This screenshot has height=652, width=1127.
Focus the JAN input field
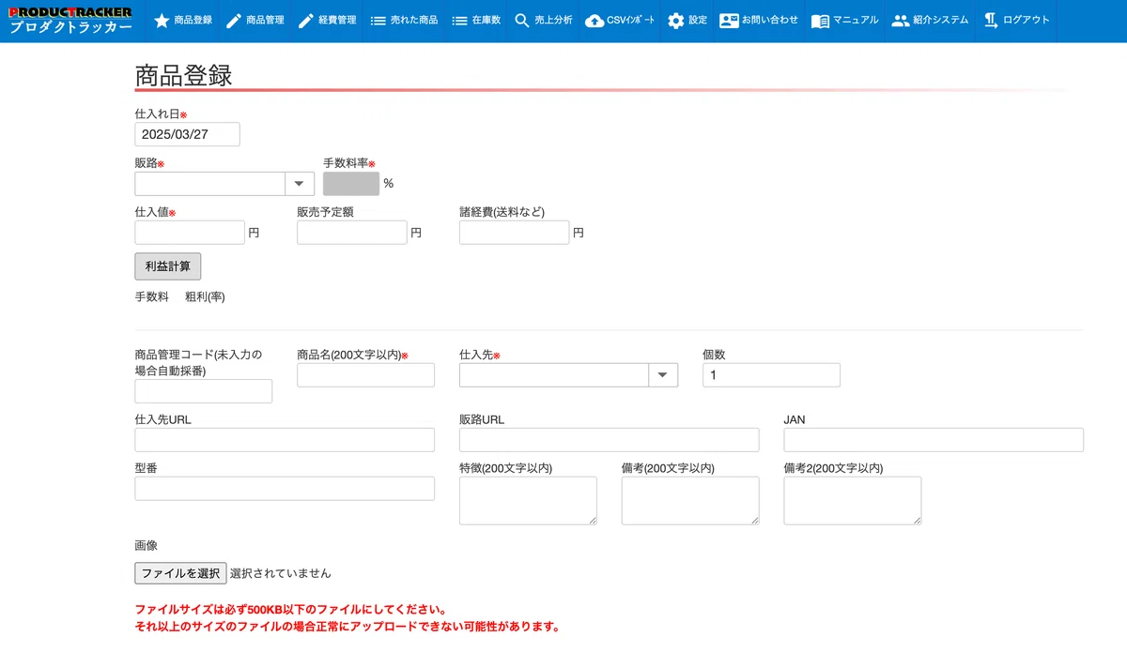click(x=934, y=440)
